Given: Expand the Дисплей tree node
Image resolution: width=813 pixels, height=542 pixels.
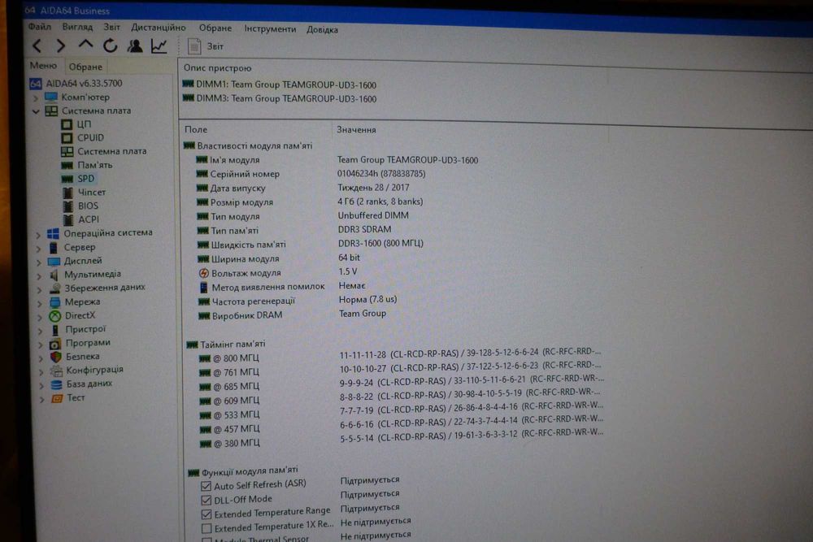Looking at the screenshot, I should tap(39, 262).
